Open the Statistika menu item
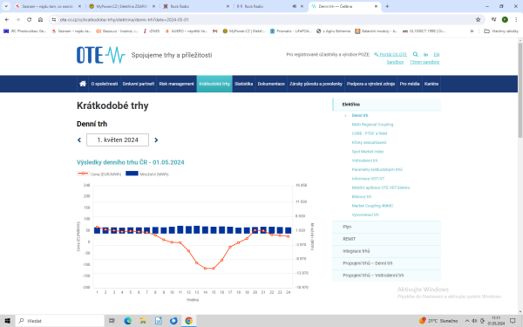This screenshot has height=327, width=523. [x=243, y=84]
